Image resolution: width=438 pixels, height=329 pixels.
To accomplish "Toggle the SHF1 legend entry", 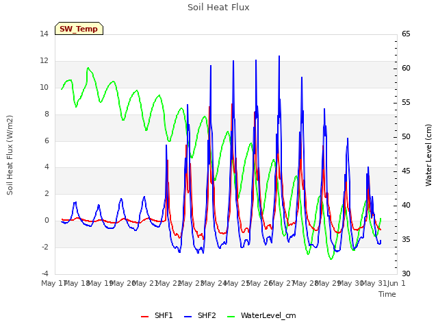I will tap(157, 315).
